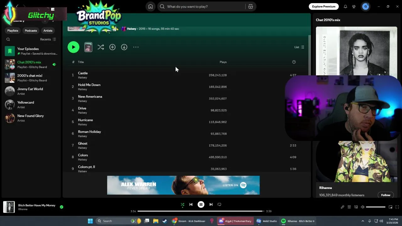Open Friend Activity icon
The width and height of the screenshot is (402, 226).
[354, 6]
